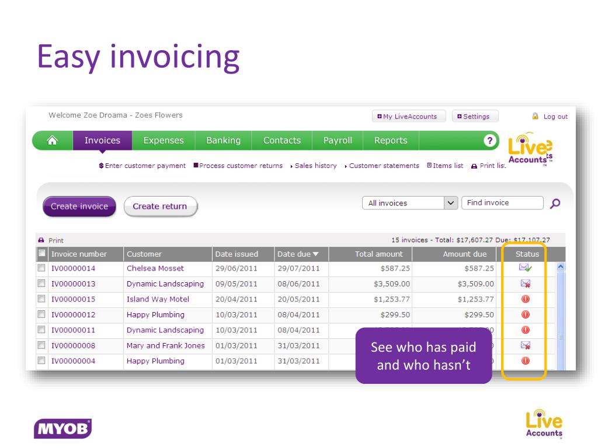Click the search magnifier icon
Viewport: 598px width, 448px height.
pos(555,204)
